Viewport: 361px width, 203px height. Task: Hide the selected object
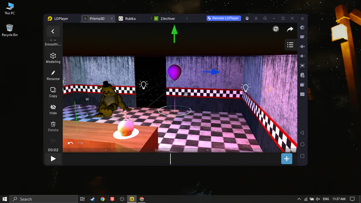pos(53,110)
